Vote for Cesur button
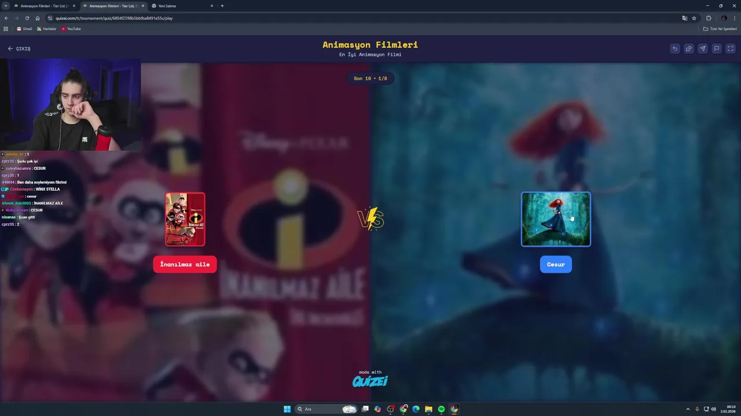 tap(556, 265)
